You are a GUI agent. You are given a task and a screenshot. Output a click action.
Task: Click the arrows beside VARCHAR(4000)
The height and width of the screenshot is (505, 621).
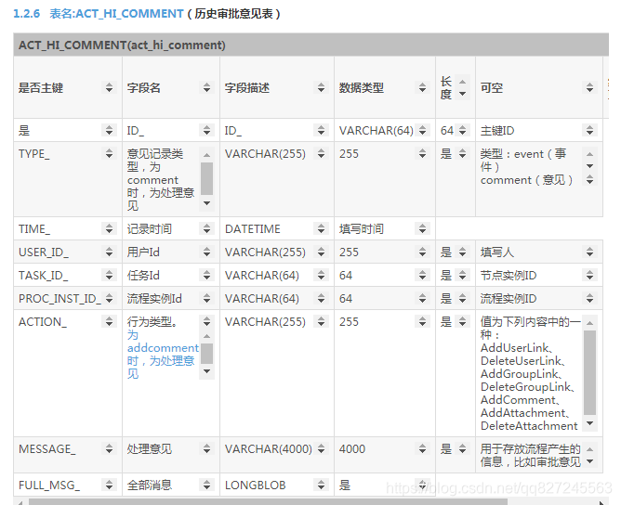coord(322,449)
